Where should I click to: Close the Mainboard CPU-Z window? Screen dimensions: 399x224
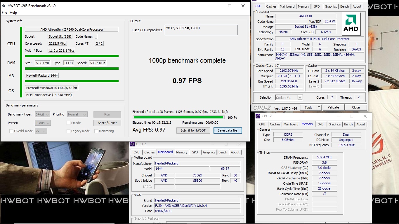(240, 144)
